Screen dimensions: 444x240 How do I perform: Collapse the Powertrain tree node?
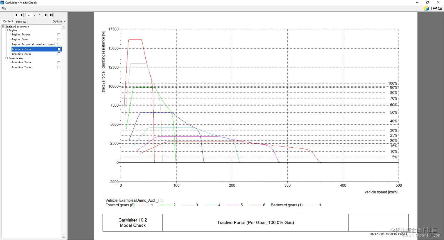tap(6, 58)
